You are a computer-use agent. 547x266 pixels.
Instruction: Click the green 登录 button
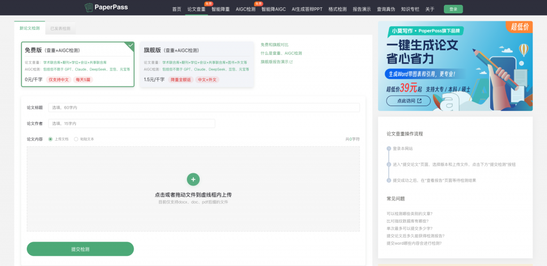click(453, 9)
